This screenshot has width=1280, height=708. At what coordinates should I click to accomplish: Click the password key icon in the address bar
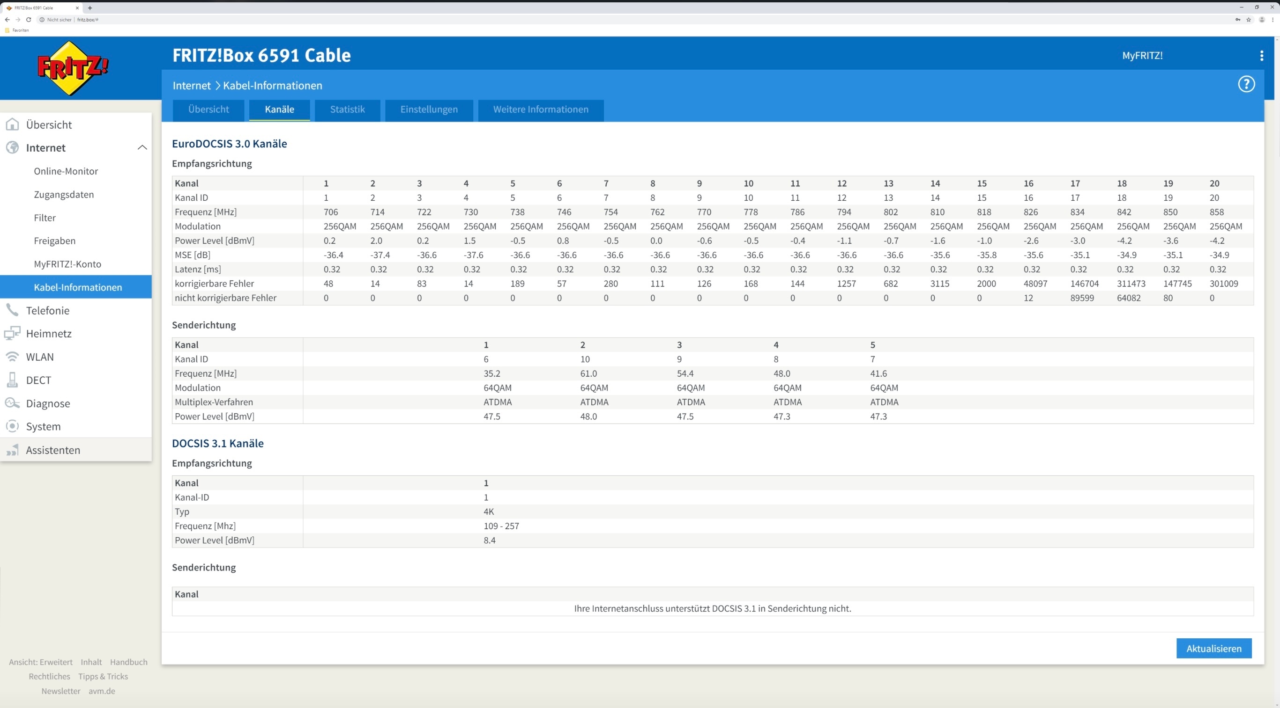click(x=1237, y=20)
